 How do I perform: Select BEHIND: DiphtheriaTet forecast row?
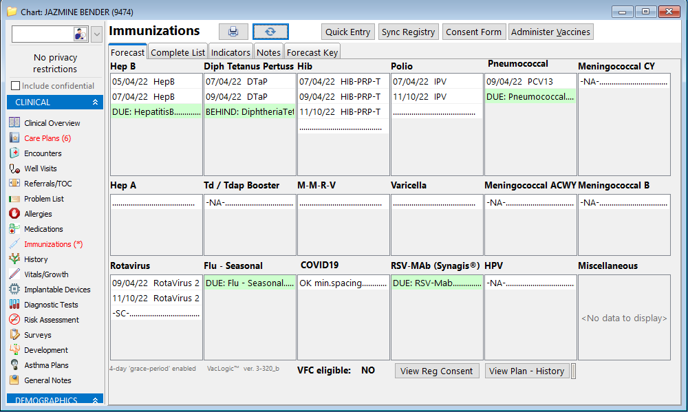click(x=250, y=111)
